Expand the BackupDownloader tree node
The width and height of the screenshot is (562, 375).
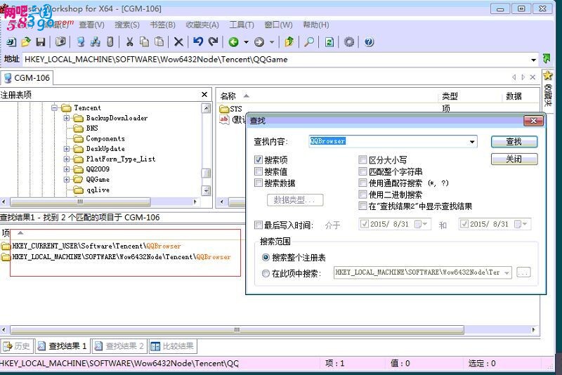67,118
